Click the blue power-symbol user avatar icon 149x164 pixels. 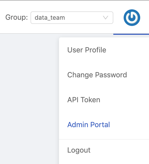click(132, 18)
